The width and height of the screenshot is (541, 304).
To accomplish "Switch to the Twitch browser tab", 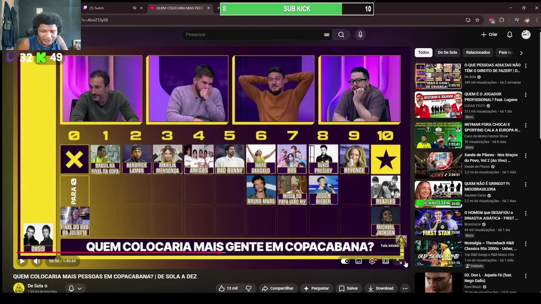I will 110,8.
